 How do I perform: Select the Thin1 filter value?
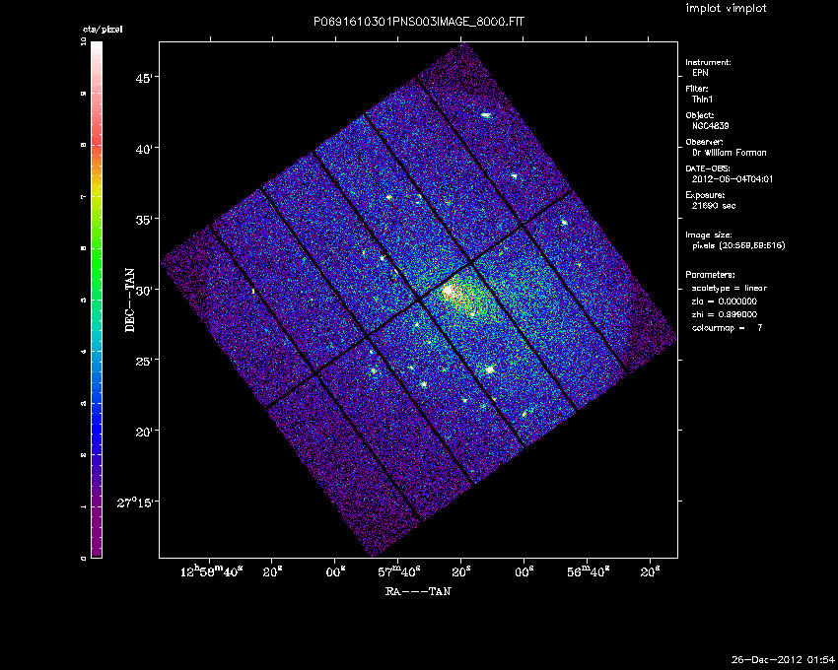702,100
